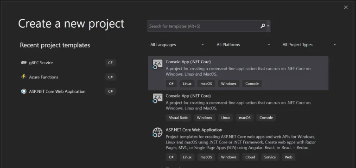Click the C# tag beside Azure Functions
356x168 pixels.
tap(110, 77)
